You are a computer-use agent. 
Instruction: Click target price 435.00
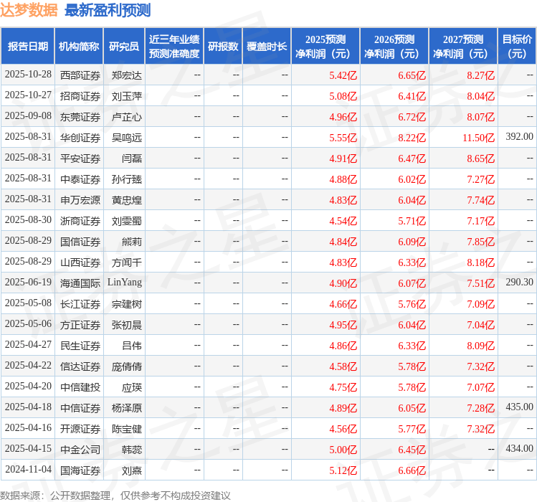(520, 407)
